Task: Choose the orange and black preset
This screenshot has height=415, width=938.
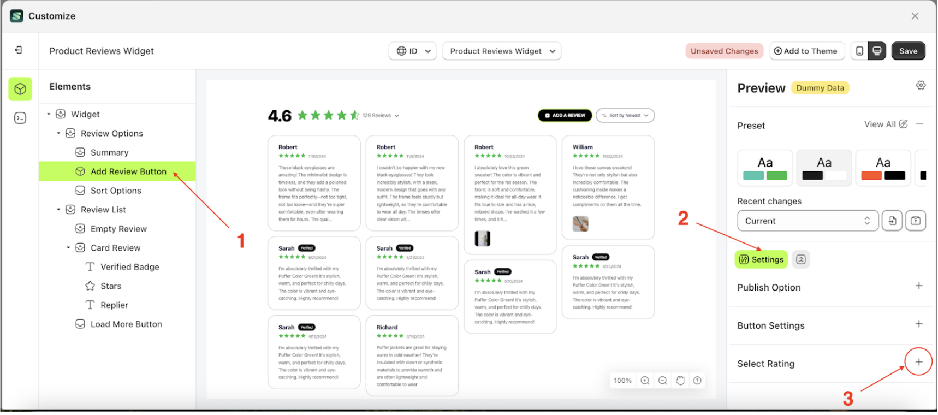Action: tap(883, 168)
